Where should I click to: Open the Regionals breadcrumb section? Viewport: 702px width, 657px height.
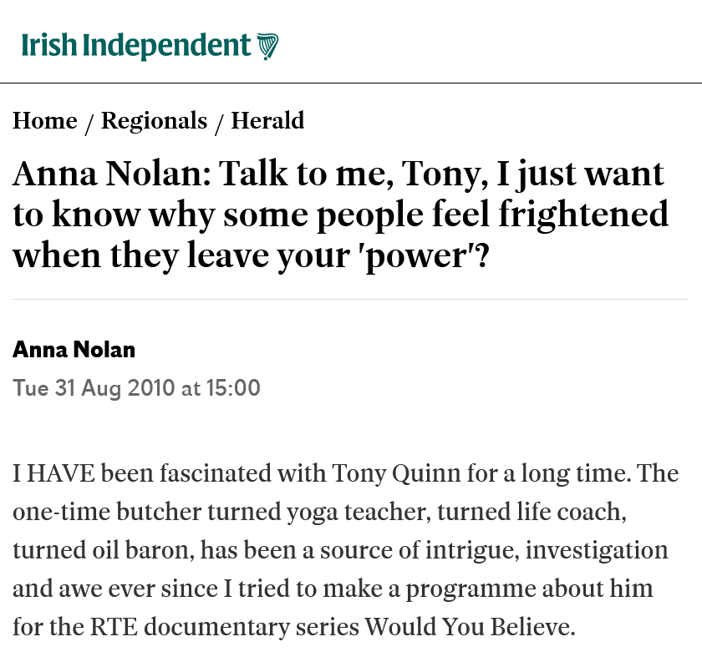click(x=154, y=121)
